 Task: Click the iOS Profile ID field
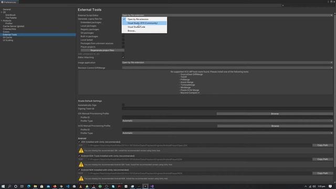point(227,118)
